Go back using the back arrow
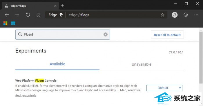 click(7, 15)
